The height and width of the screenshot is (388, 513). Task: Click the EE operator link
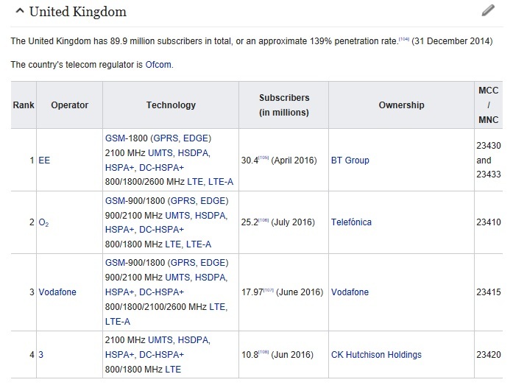[44, 160]
